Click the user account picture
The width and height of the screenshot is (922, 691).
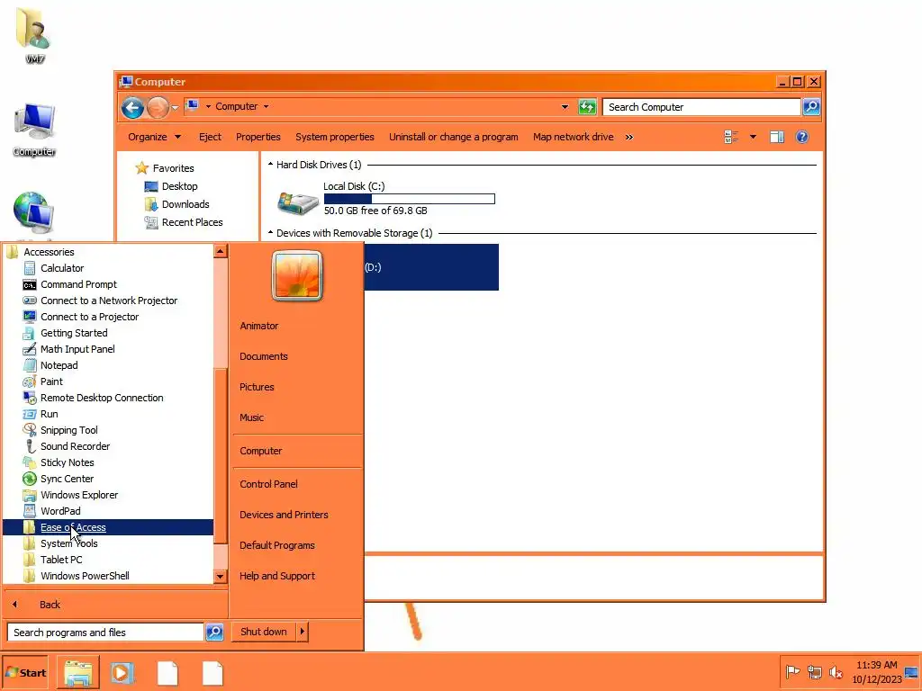click(x=297, y=275)
